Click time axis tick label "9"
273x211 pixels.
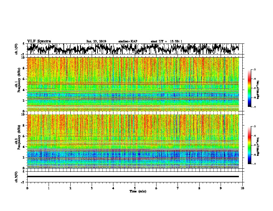pos(221,188)
